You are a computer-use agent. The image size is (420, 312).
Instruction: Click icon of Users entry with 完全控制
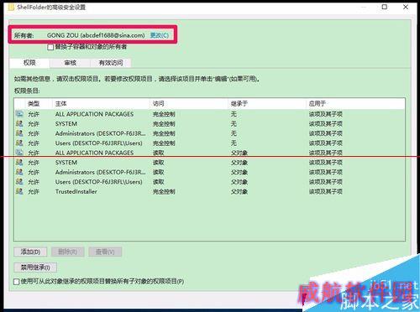(19, 143)
